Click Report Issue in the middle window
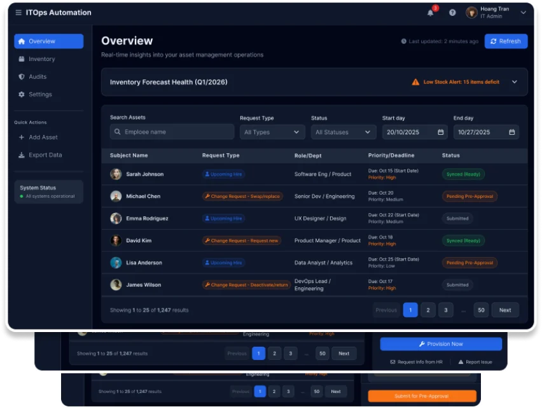Screen dimensions: 542x409 [475, 362]
